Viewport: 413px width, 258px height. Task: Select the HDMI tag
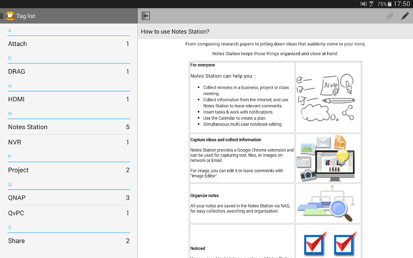coord(69,99)
